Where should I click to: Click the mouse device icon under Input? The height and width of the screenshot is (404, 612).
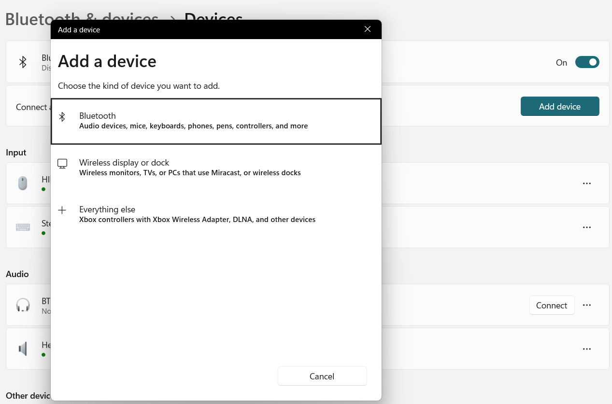click(x=23, y=183)
